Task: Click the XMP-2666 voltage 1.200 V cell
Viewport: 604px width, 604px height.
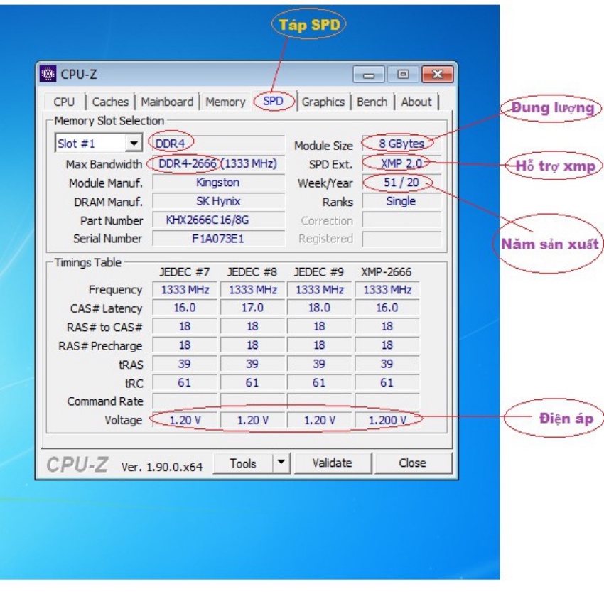Action: pyautogui.click(x=387, y=420)
